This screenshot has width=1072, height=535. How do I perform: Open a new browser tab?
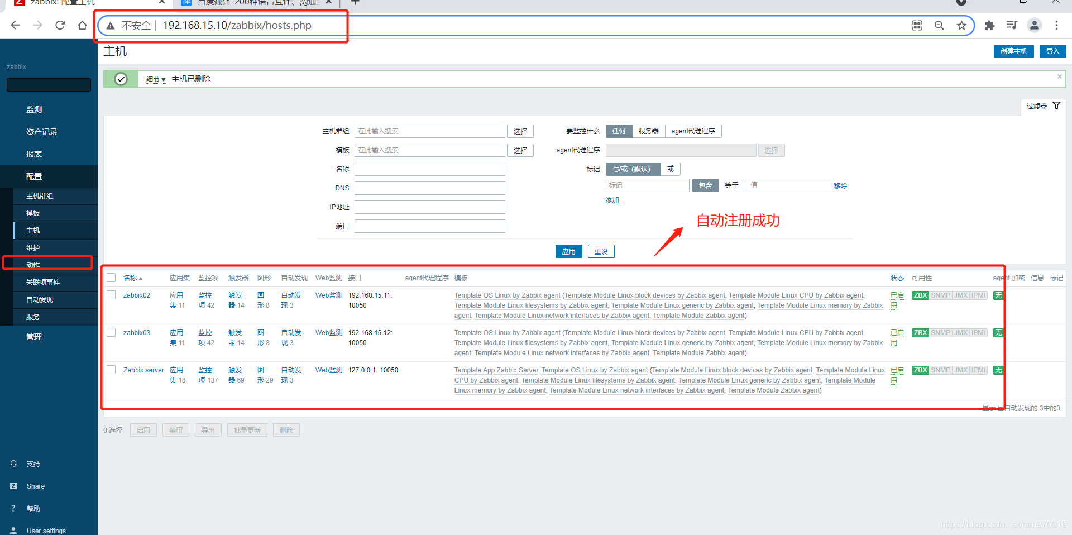click(x=355, y=3)
